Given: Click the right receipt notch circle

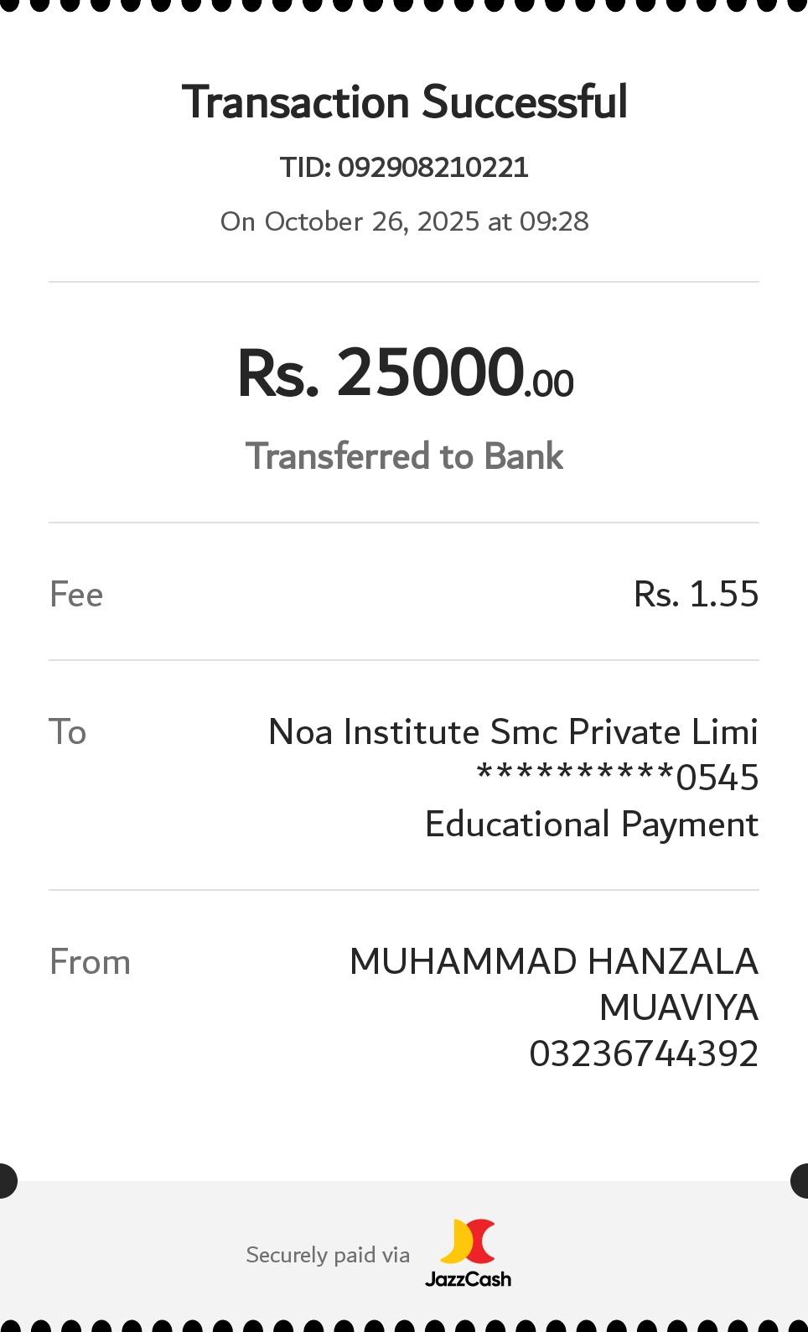Looking at the screenshot, I should (x=800, y=1180).
